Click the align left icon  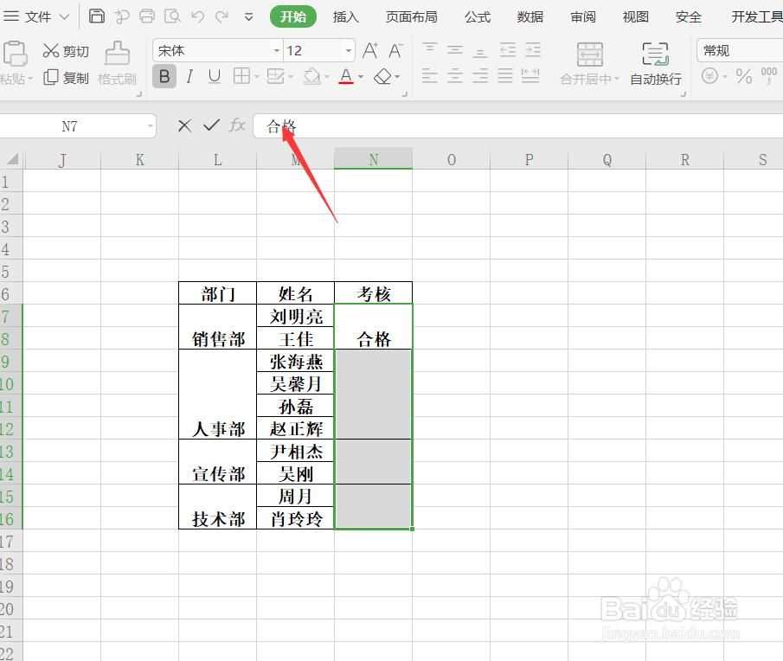click(x=430, y=76)
